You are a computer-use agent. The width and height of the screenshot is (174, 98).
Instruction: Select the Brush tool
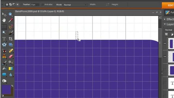point(4,63)
